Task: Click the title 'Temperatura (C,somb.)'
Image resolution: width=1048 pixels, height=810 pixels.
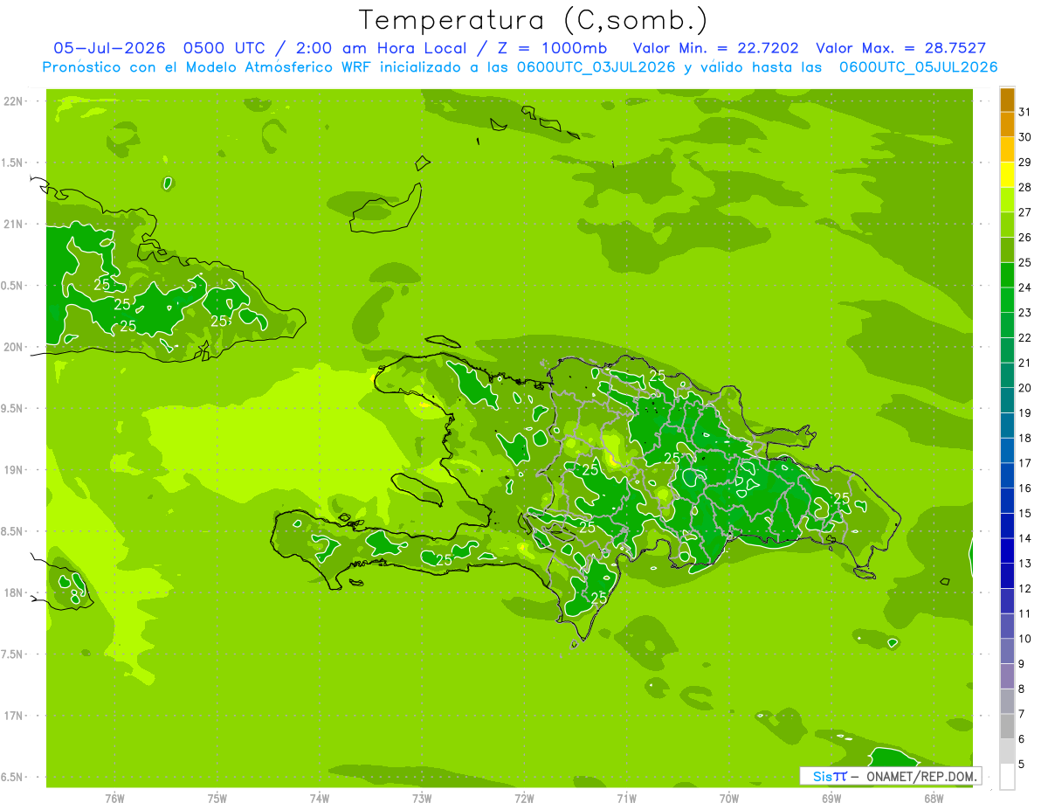Action: [x=533, y=20]
